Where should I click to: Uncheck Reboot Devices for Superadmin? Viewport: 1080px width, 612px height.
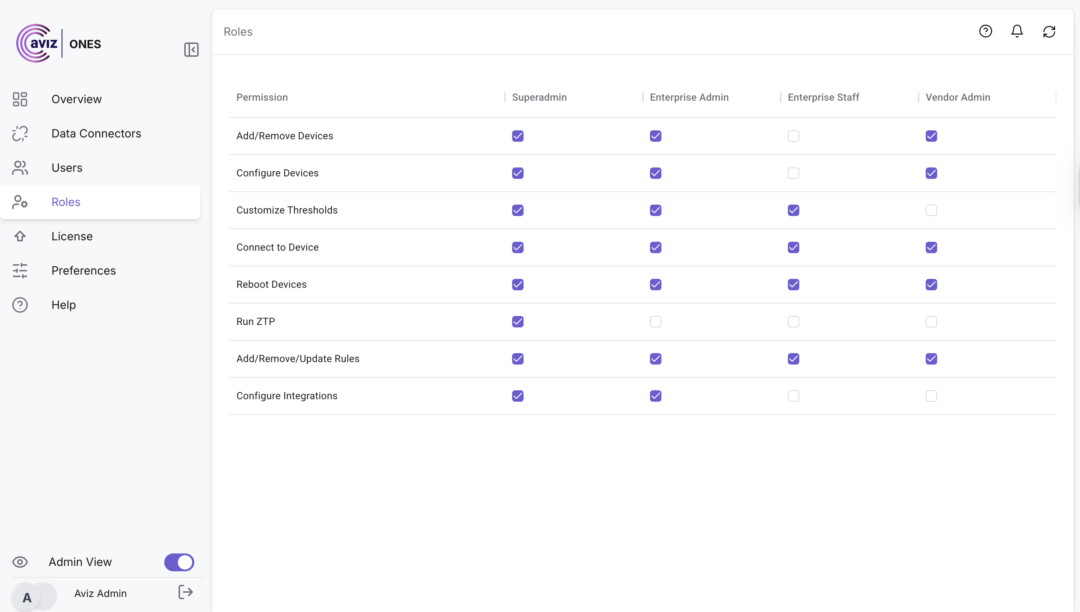click(x=517, y=285)
